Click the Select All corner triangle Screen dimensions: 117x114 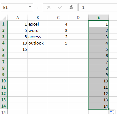(x=4, y=17)
